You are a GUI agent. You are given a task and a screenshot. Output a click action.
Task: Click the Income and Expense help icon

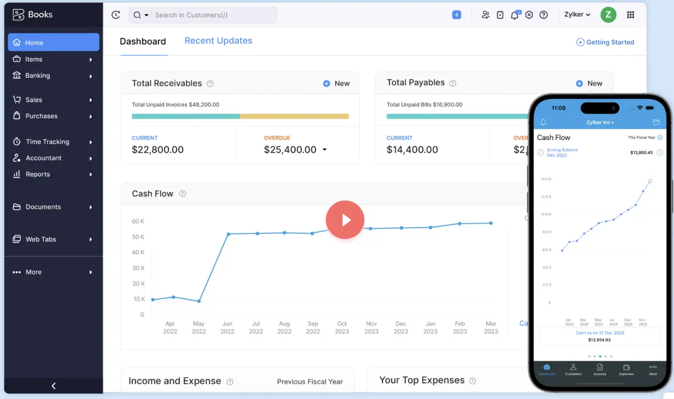[x=230, y=381]
